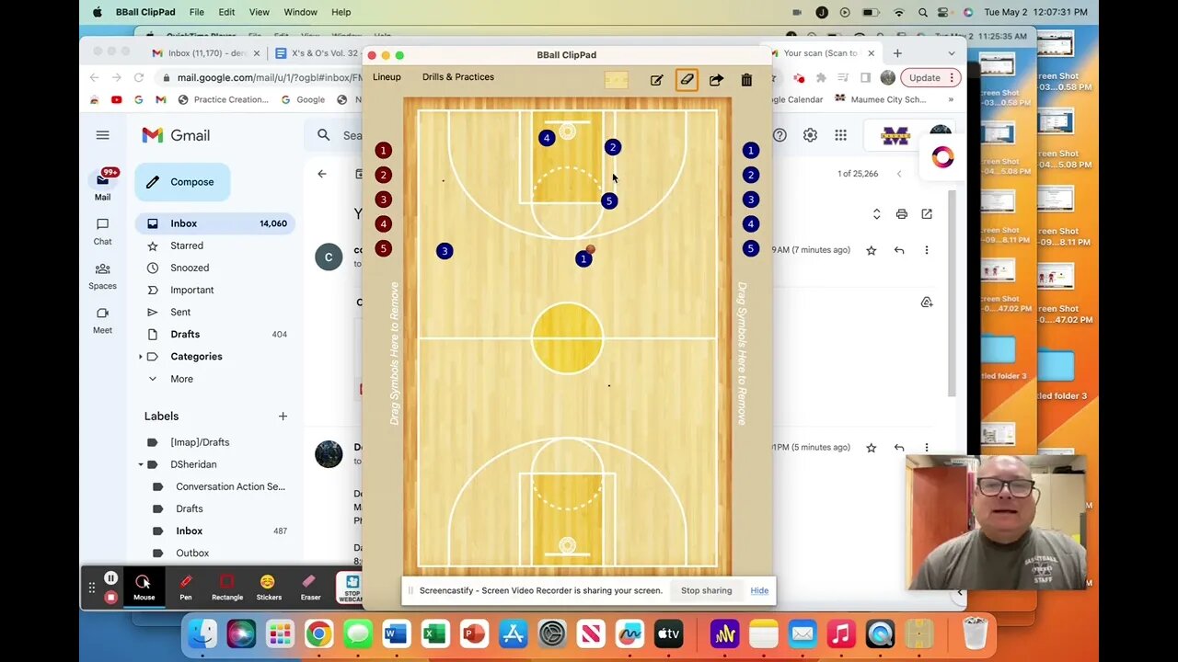
Task: Reply to the 7 minutes ago message
Action: tap(899, 250)
